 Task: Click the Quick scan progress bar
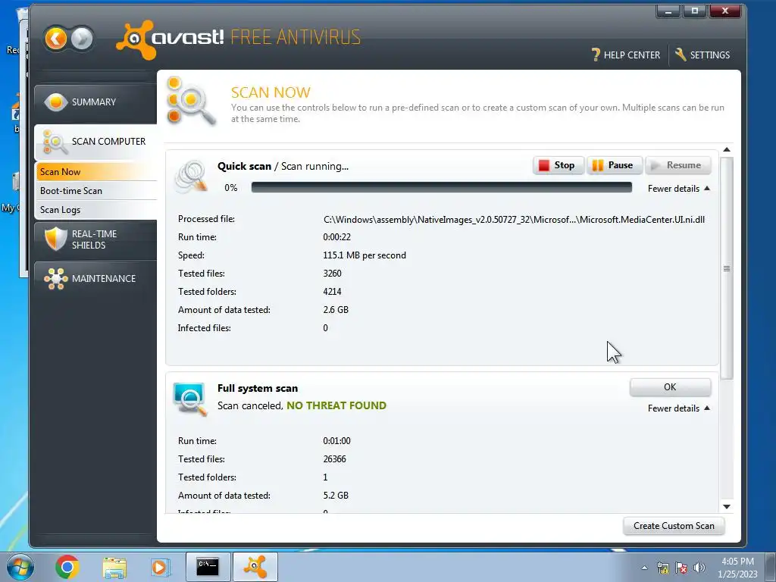(x=442, y=188)
